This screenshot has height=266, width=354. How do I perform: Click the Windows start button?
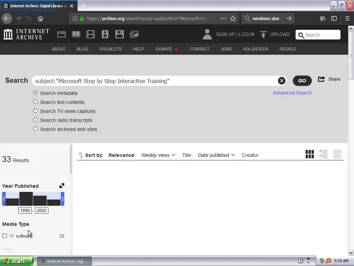pyautogui.click(x=17, y=261)
